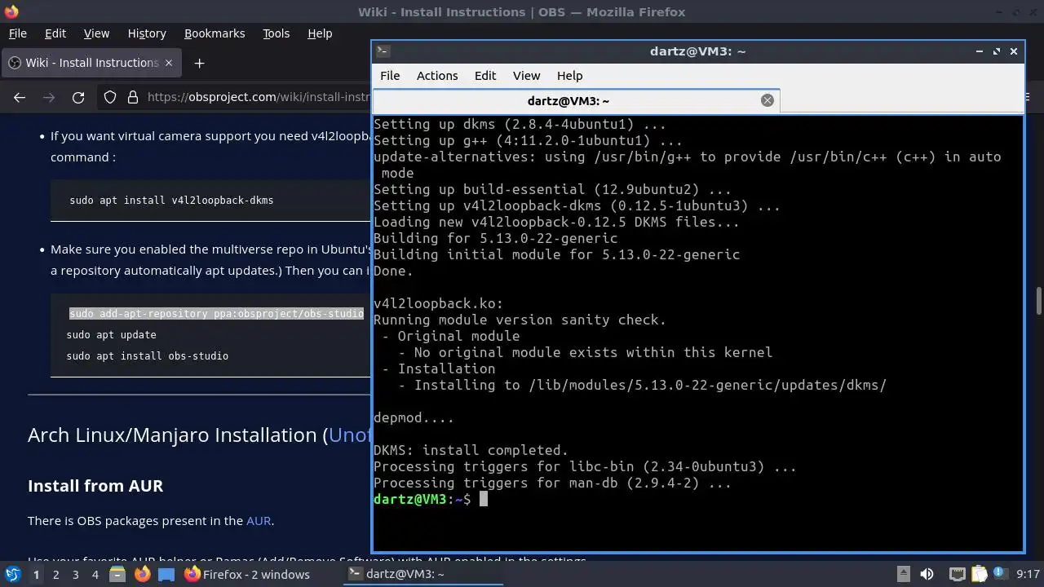Click 'DKMS: install completed.' terminal line

point(471,450)
